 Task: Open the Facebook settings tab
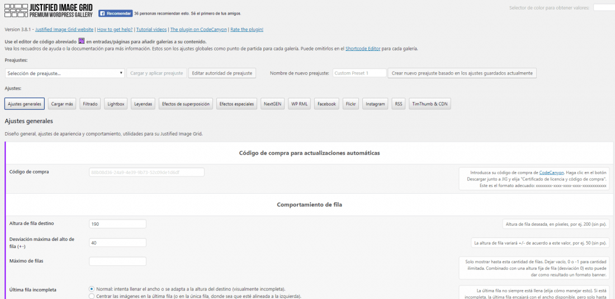(327, 104)
